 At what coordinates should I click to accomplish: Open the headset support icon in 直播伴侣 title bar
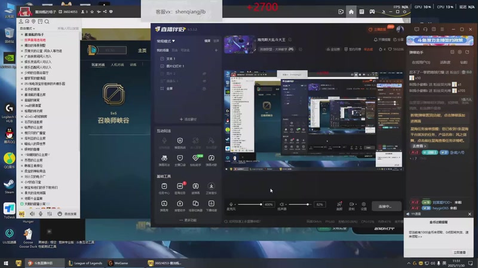point(425,29)
